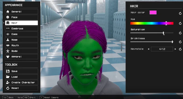This screenshot has height=99, width=183.
Task: Click the Load folder icon
Action: pyautogui.click(x=8, y=77)
